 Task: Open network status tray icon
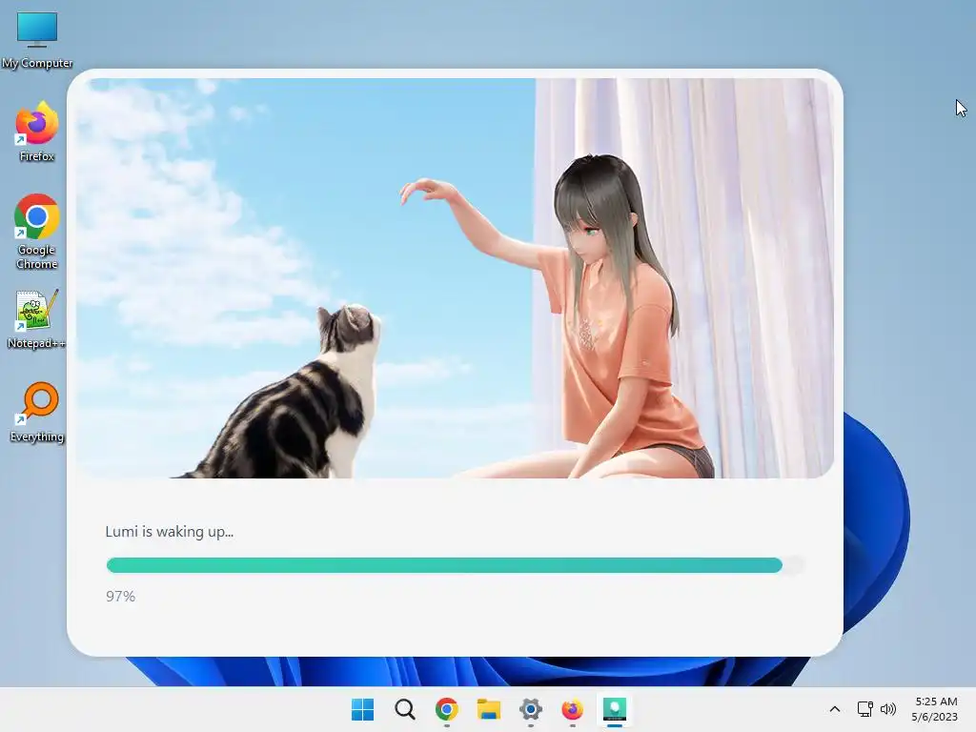pyautogui.click(x=864, y=709)
